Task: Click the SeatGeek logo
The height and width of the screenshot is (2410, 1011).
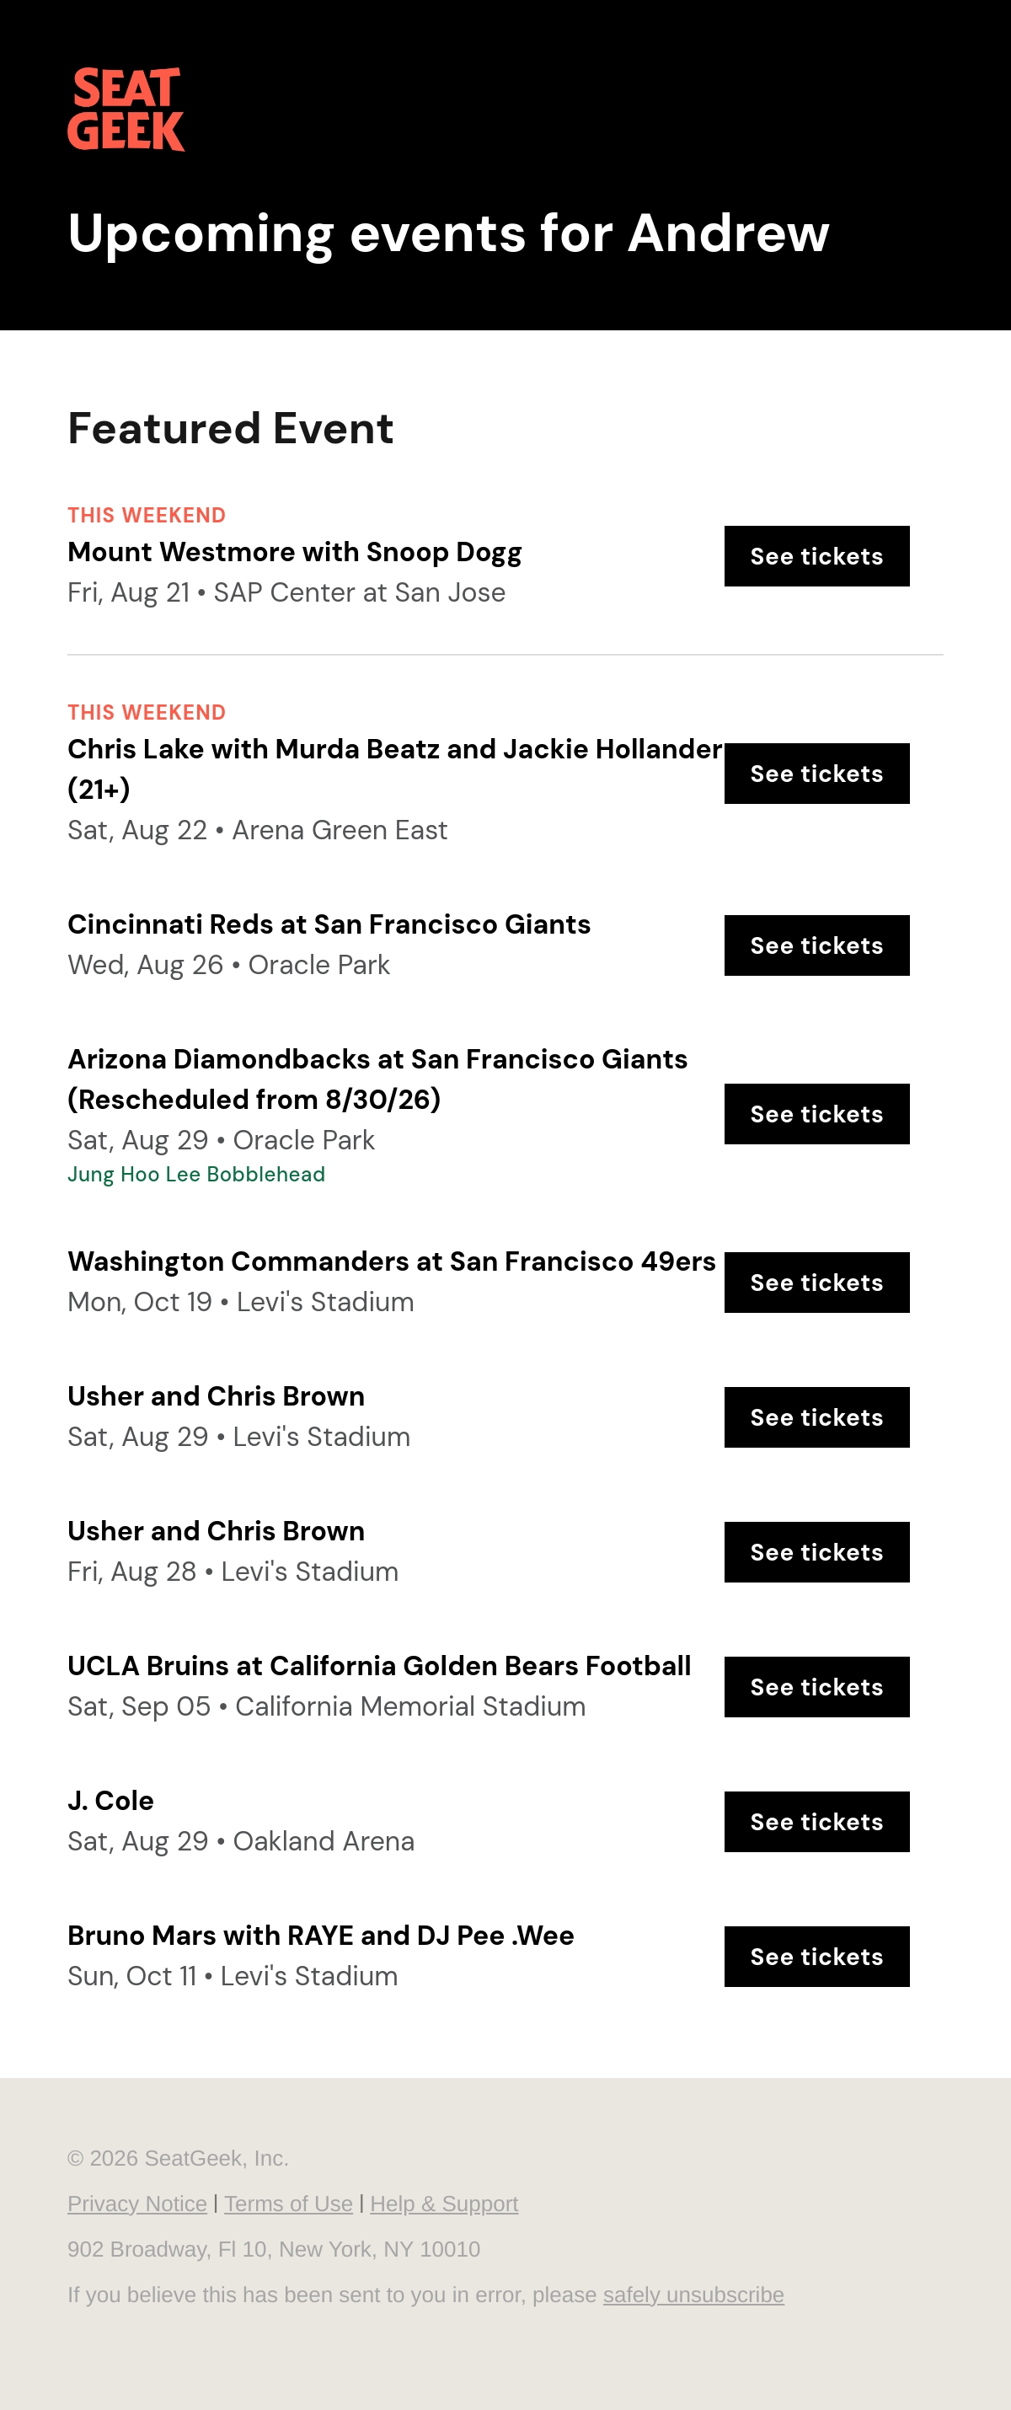Action: coord(126,110)
